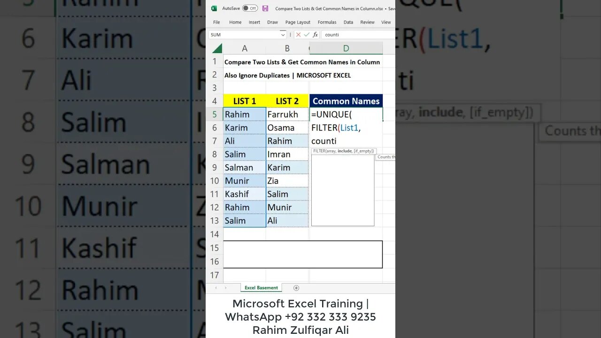Click the Also Ignore Duplicates subtitle cell

tap(288, 75)
